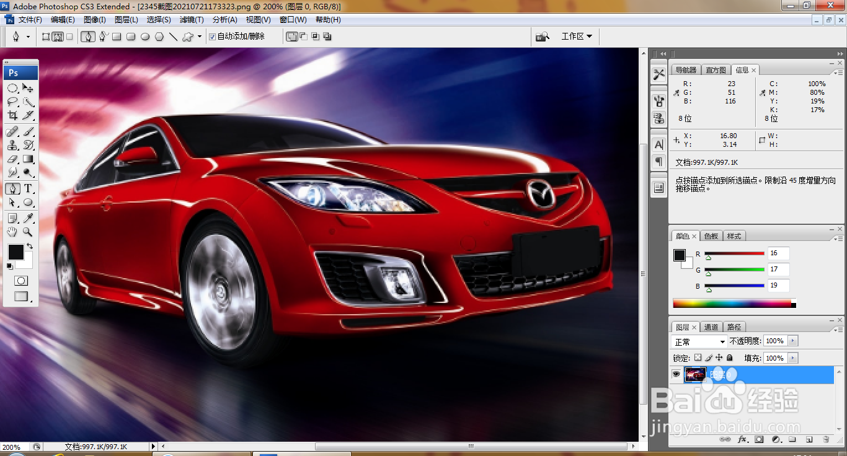
Task: Delete layer trash button
Action: (x=826, y=439)
